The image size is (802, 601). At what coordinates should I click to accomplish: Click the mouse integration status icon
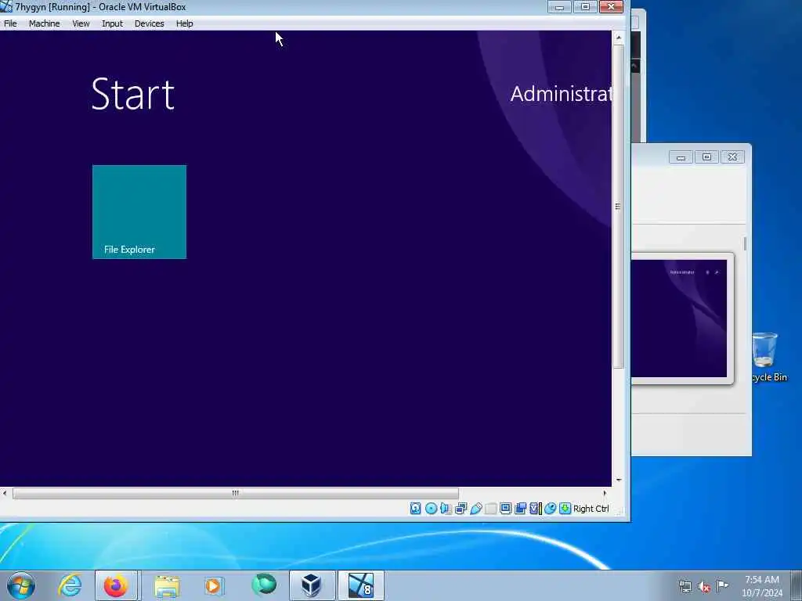(x=551, y=509)
